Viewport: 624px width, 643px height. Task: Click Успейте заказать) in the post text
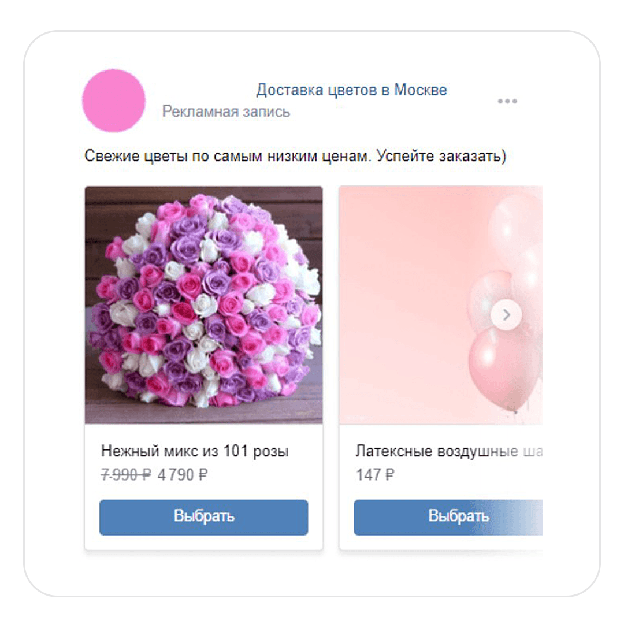tap(441, 156)
